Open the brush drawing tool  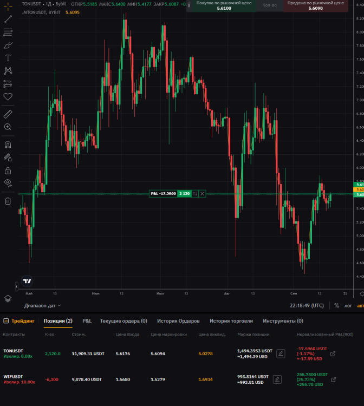click(8, 45)
